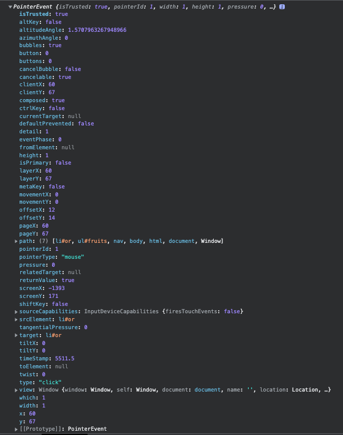
Task: Click the pageY: 67 row
Action: [34, 234]
